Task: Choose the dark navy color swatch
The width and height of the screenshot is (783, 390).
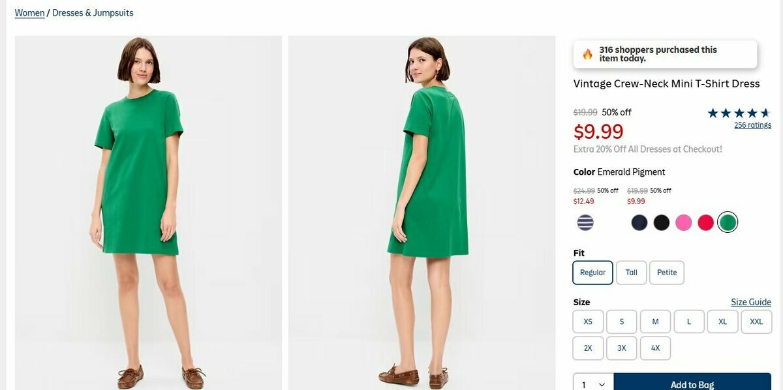Action: [639, 223]
